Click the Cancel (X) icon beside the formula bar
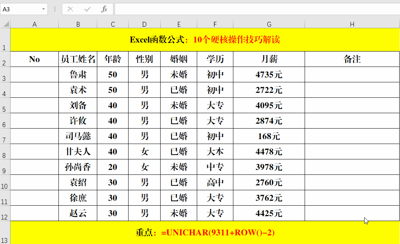The image size is (400, 244). (70, 9)
